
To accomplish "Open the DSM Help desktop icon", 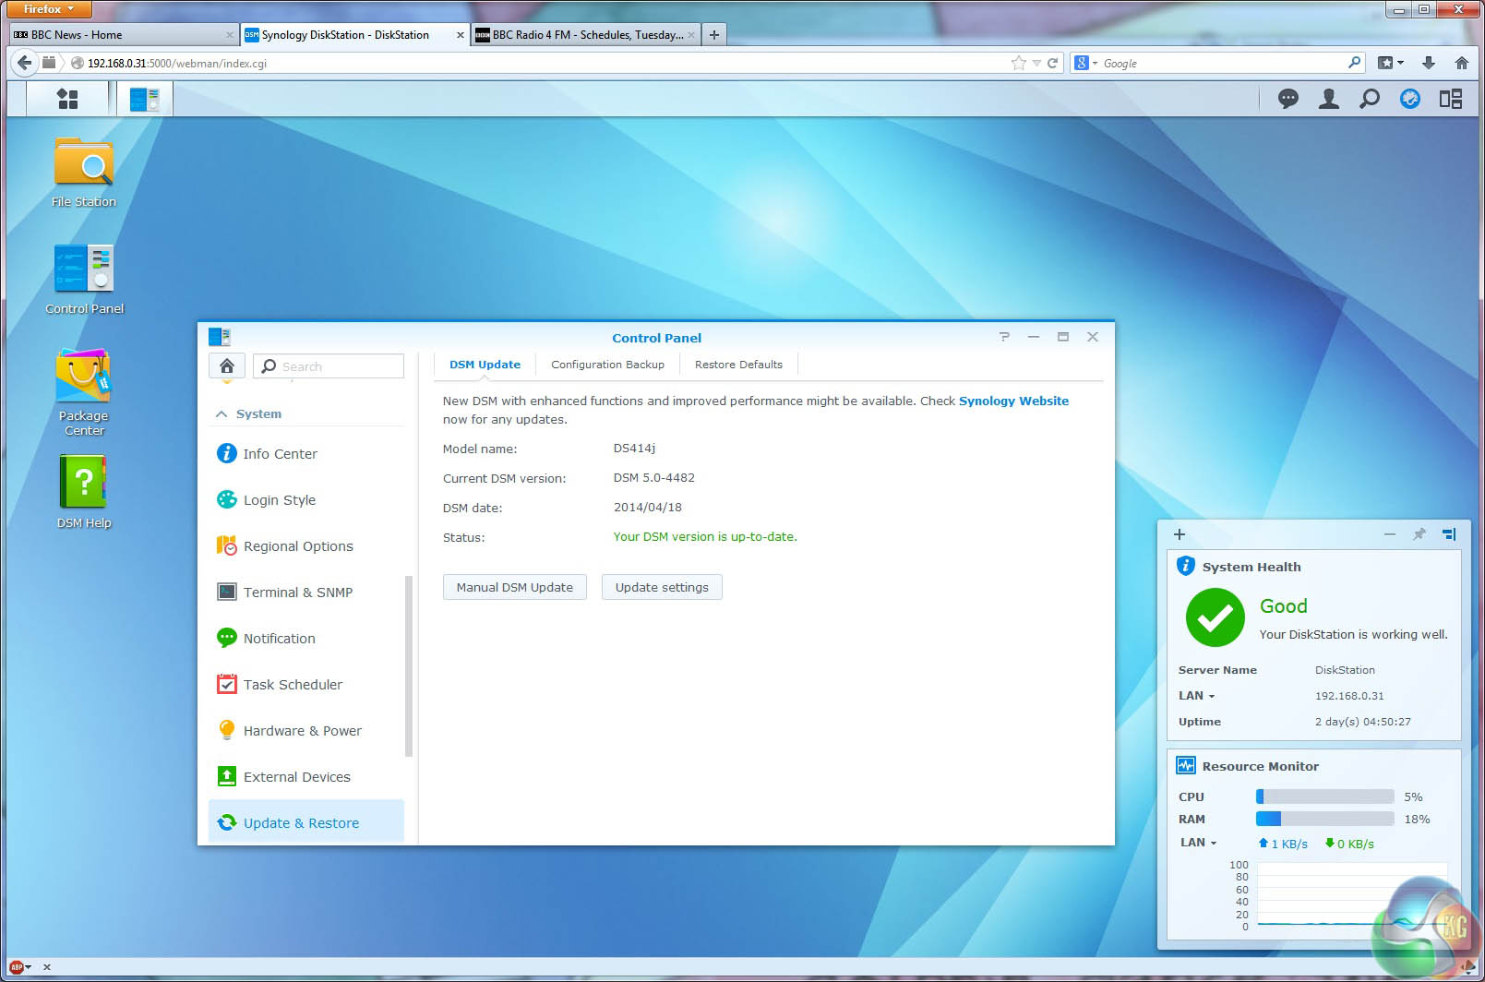I will (x=83, y=492).
